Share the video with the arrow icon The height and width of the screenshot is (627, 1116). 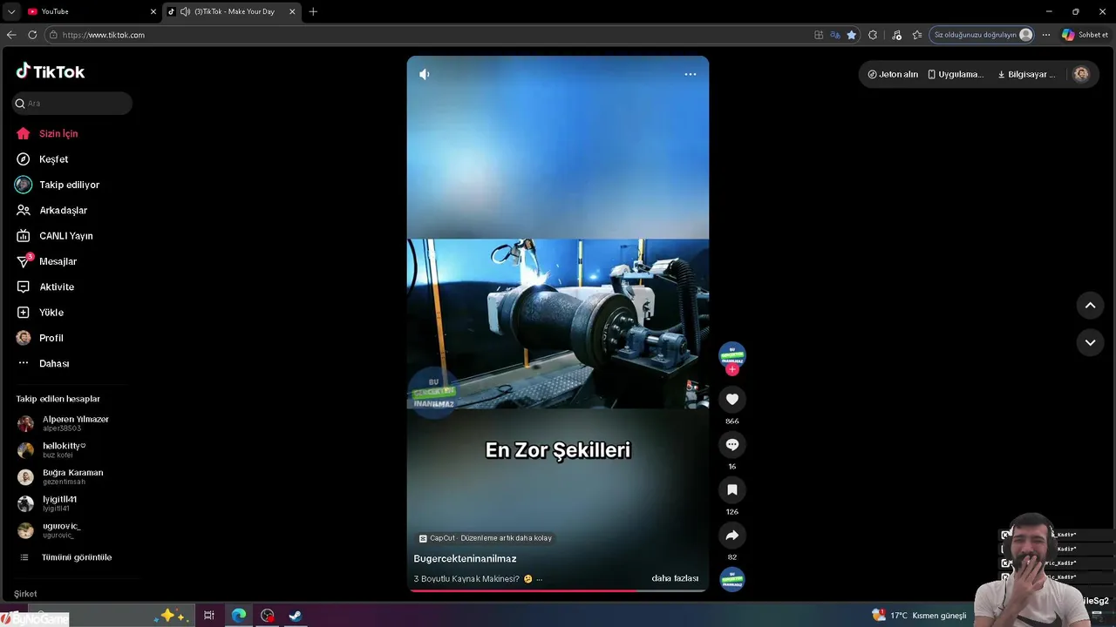coord(732,535)
